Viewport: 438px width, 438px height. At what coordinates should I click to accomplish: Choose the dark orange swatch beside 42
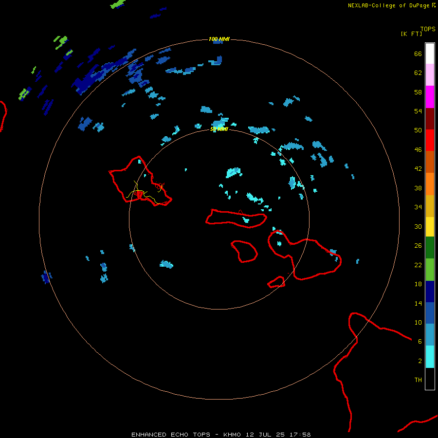(430, 162)
